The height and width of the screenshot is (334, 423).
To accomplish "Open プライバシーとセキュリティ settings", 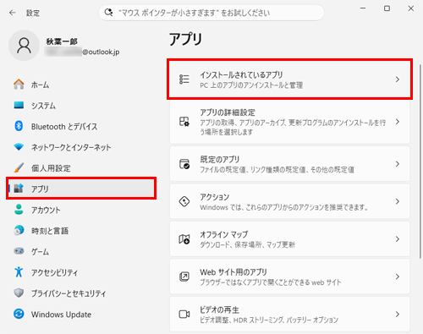I will tap(81, 293).
